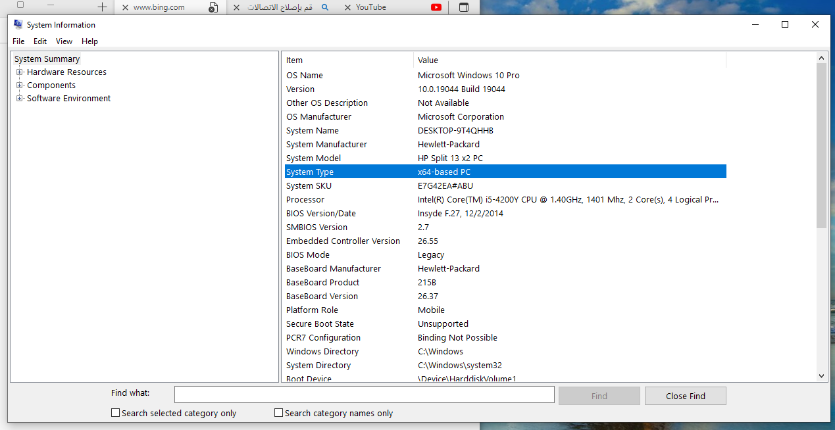This screenshot has height=430, width=835.
Task: Select the 'Windows Directory' item
Action: pos(322,352)
